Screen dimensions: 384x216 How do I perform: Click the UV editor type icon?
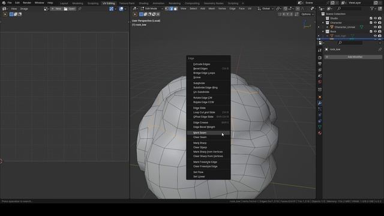coord(4,8)
